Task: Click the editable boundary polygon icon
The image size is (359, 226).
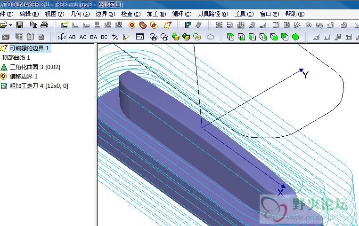Action: [168, 25]
